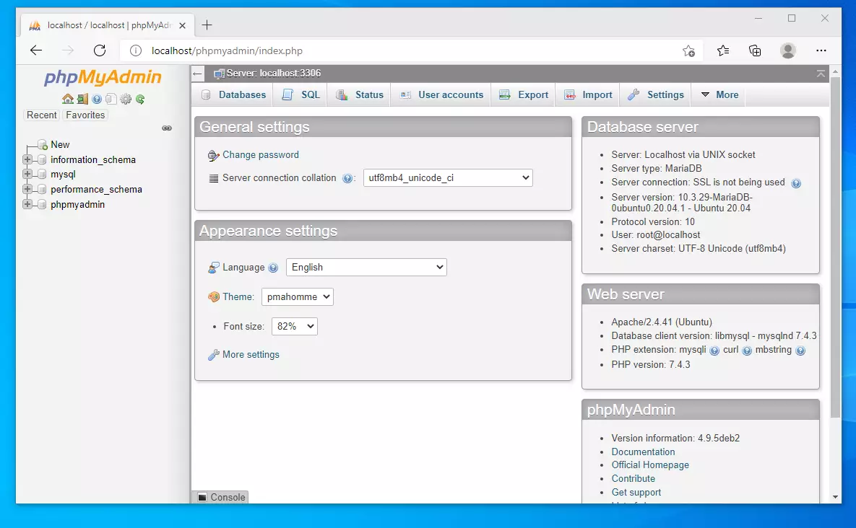Go to phpMyAdmin home via house icon
Screen dimensions: 856x528
coord(68,99)
